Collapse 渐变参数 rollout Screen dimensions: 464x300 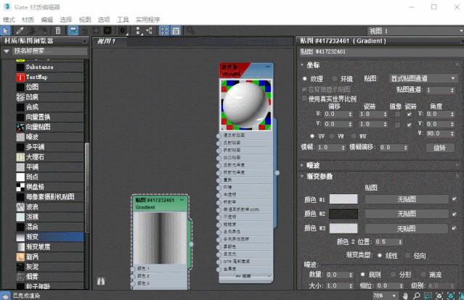tap(302, 176)
